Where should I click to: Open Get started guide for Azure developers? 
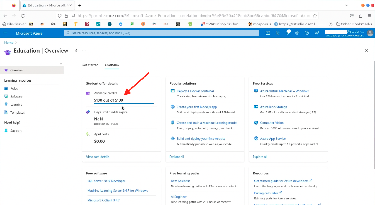(283, 181)
